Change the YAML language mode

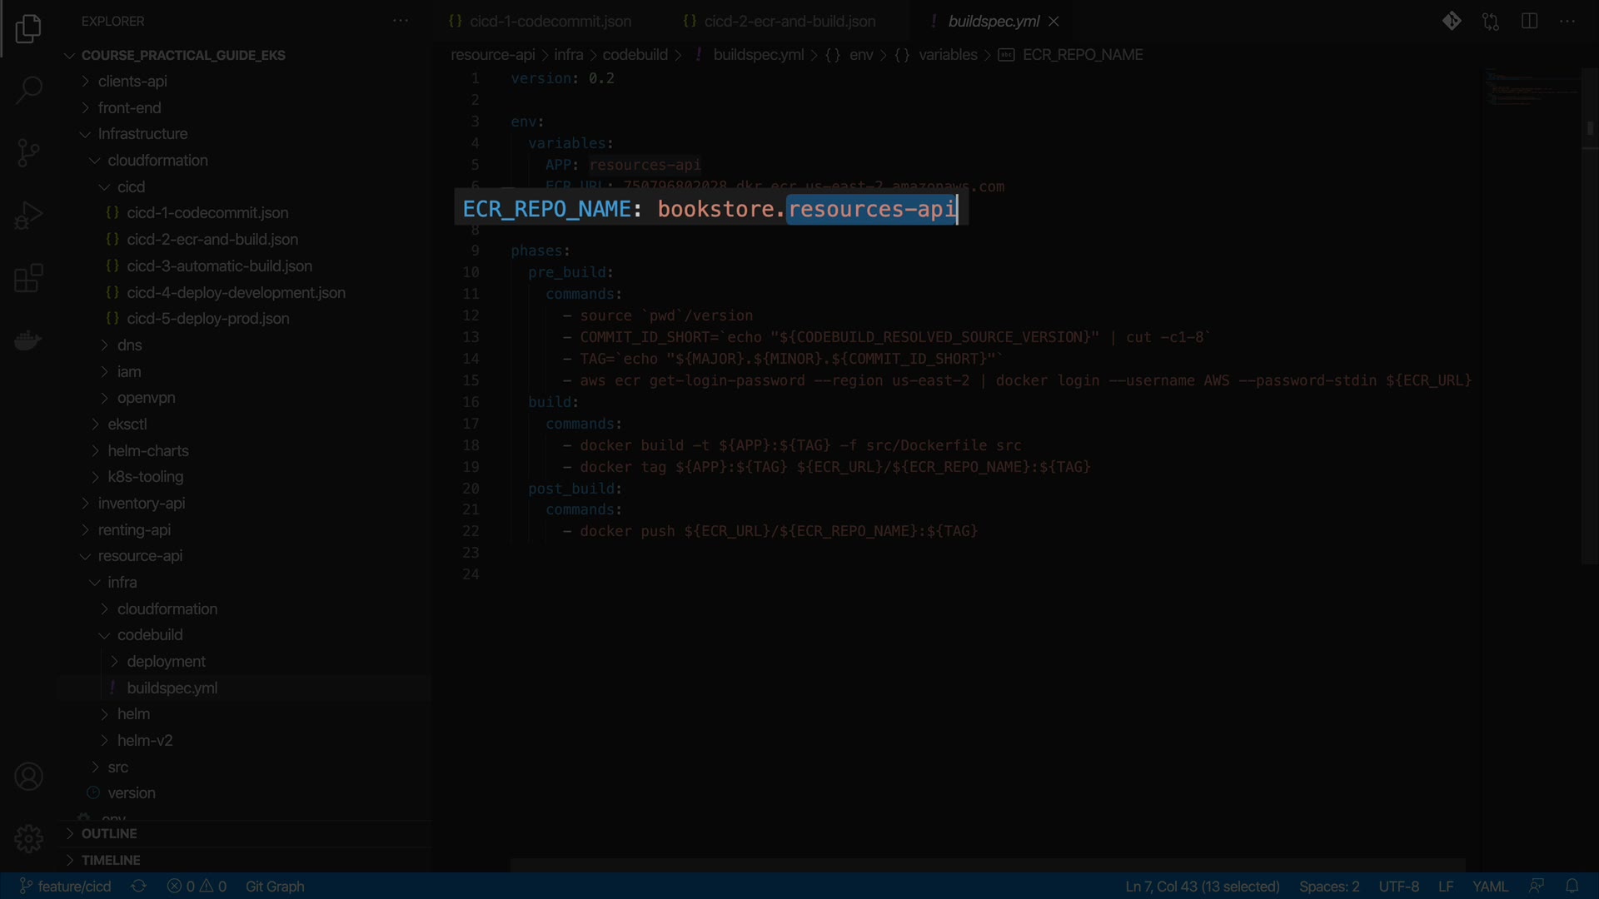point(1490,887)
